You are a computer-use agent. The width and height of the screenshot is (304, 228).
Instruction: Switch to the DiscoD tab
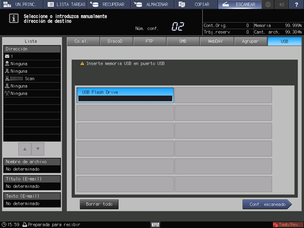[116, 41]
